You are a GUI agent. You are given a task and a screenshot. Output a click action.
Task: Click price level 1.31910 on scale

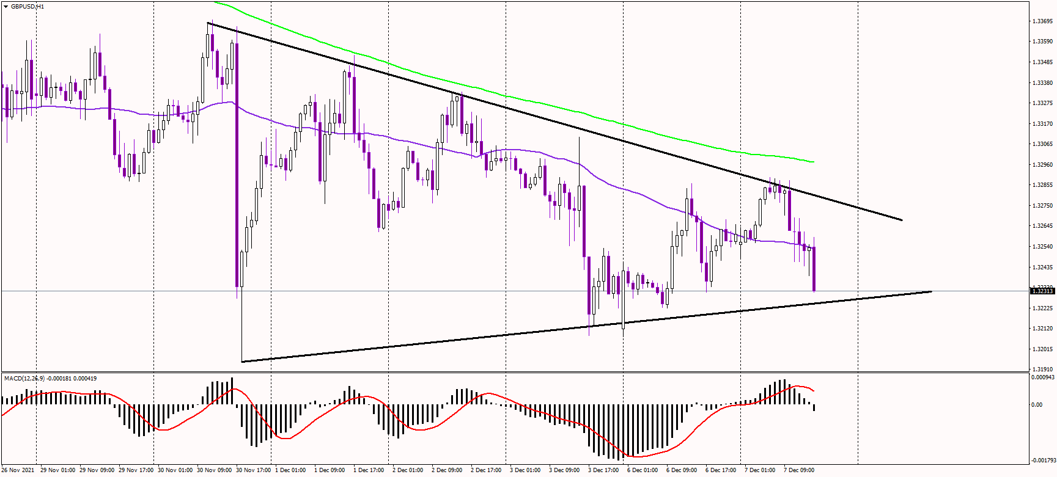pos(1042,370)
